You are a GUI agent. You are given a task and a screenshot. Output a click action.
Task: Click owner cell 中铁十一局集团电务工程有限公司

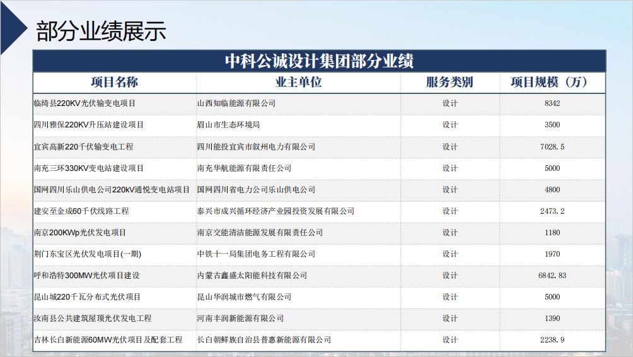coord(256,254)
